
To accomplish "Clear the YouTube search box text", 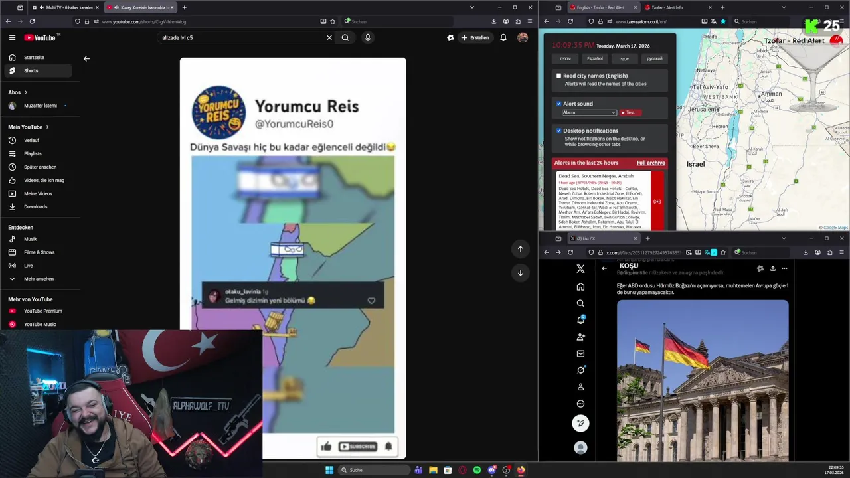I will (x=329, y=38).
